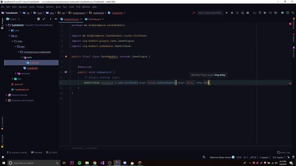Open the Event Log
296x166 pixels.
(284, 153)
